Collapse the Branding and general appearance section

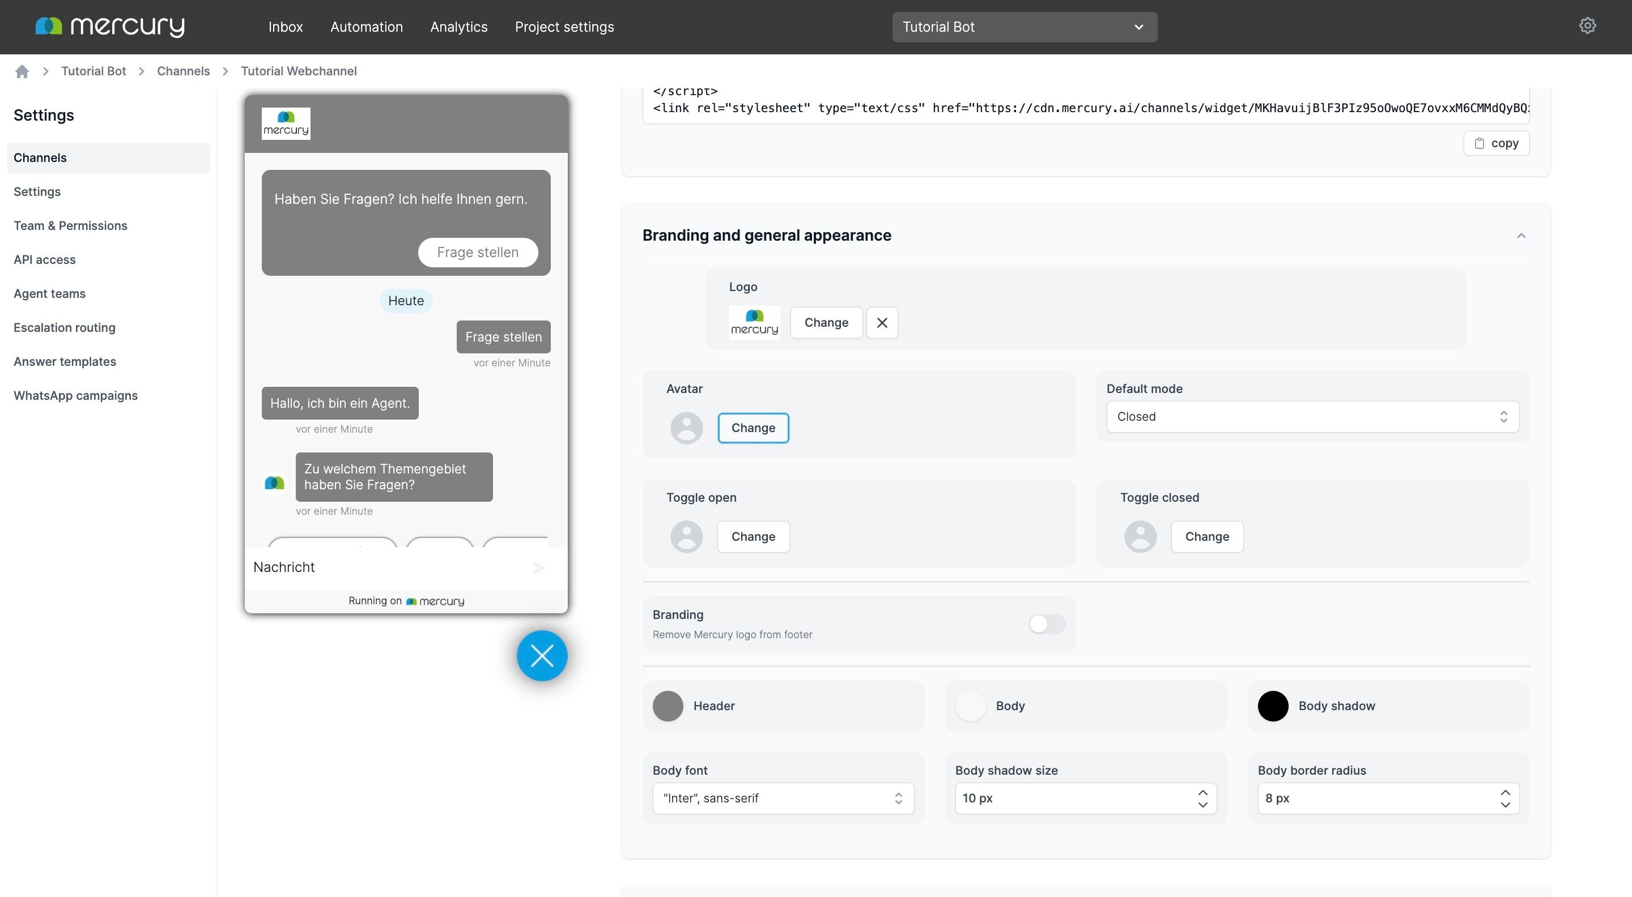tap(1521, 236)
